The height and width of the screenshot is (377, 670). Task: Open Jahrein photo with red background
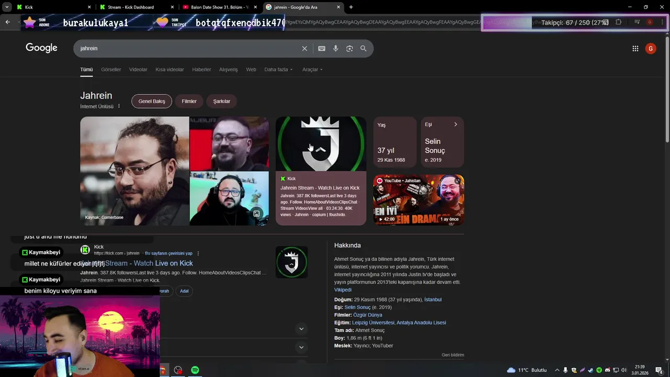point(229,143)
